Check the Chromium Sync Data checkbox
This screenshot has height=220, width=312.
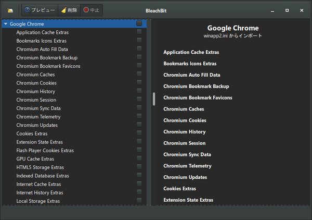(139, 107)
